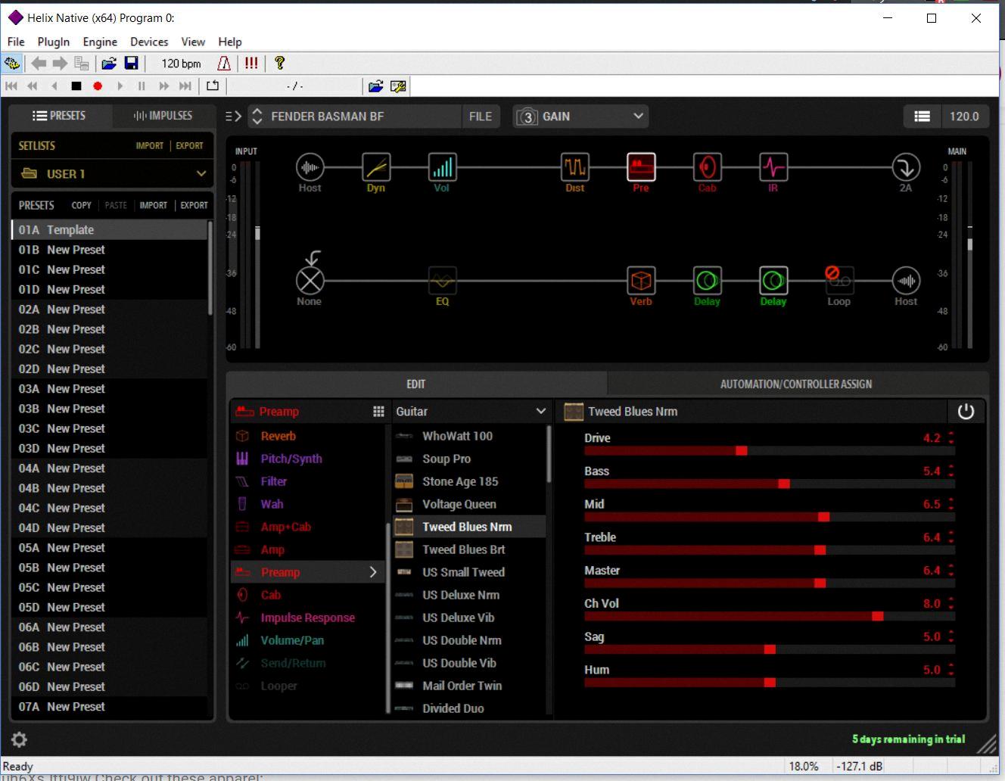
Task: Select the IR block in the signal chain
Action: (773, 168)
